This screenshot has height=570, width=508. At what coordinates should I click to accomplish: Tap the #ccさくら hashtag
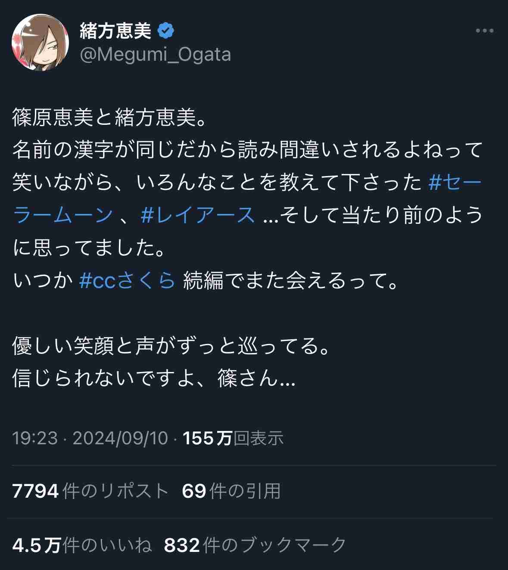pos(128,281)
